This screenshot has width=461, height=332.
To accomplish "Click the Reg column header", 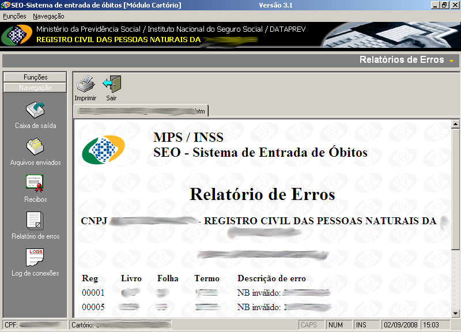I will tap(90, 278).
